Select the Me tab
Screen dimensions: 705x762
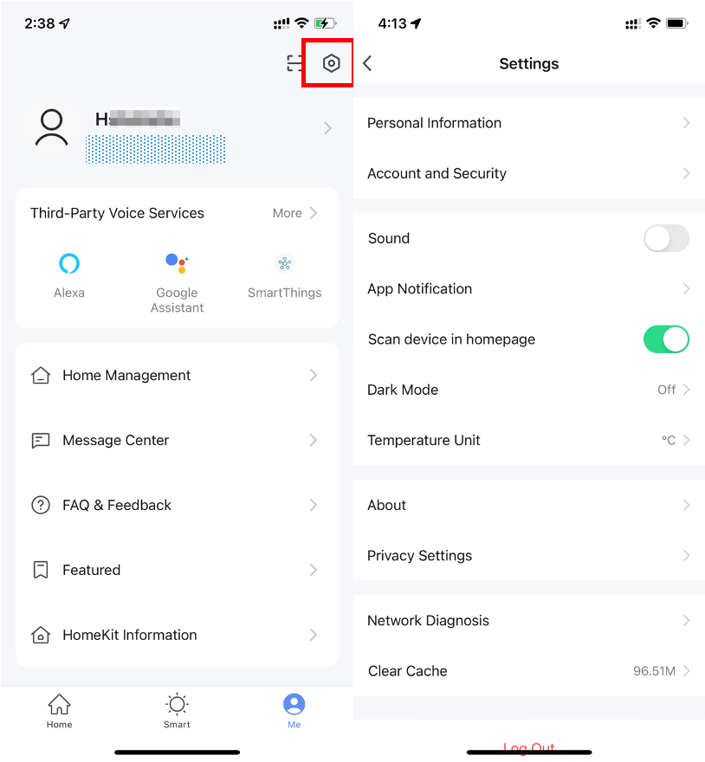click(x=294, y=711)
